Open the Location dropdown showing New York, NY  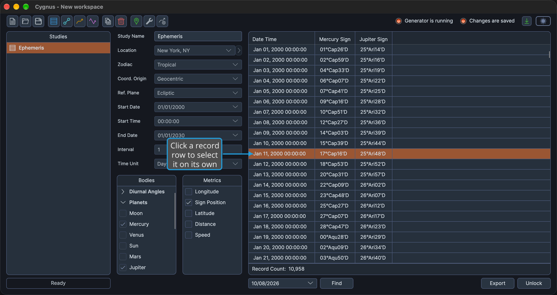click(x=195, y=50)
